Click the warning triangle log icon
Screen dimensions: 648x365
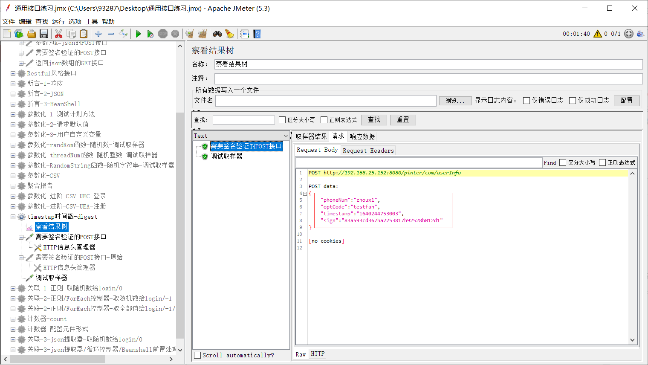click(598, 34)
